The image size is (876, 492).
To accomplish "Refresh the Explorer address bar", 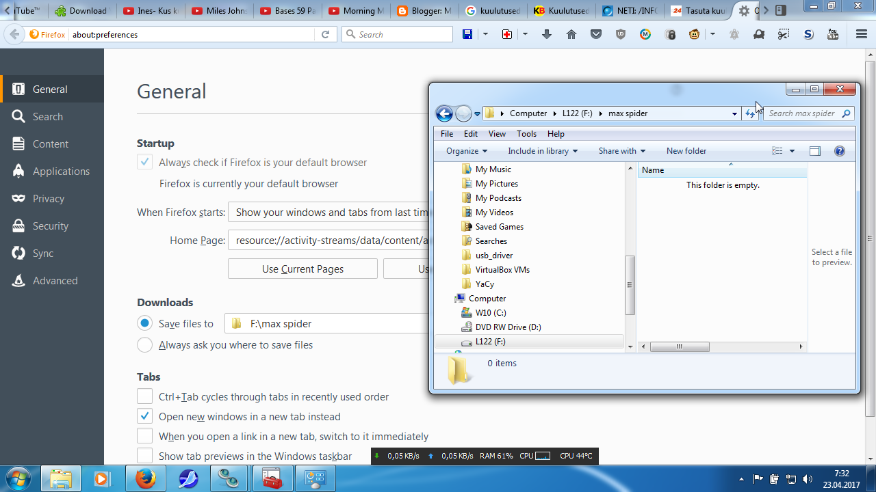I will 750,113.
